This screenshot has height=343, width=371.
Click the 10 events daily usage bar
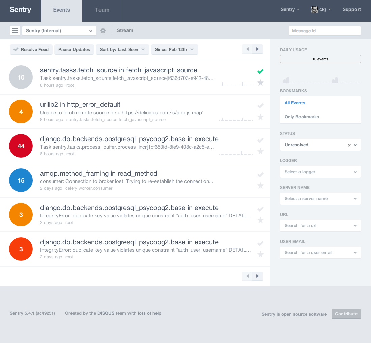[320, 59]
